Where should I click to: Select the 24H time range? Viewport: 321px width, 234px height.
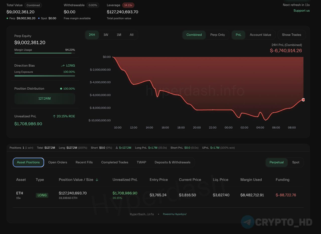click(92, 35)
